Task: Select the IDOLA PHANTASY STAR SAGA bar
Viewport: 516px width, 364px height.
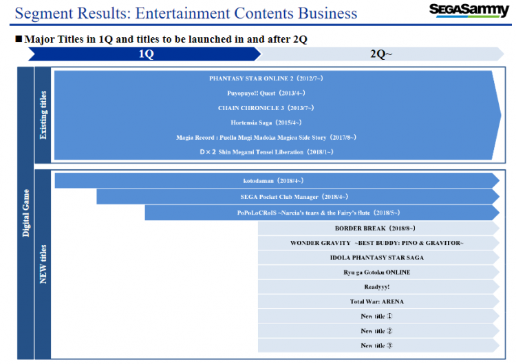Action: 376,257
